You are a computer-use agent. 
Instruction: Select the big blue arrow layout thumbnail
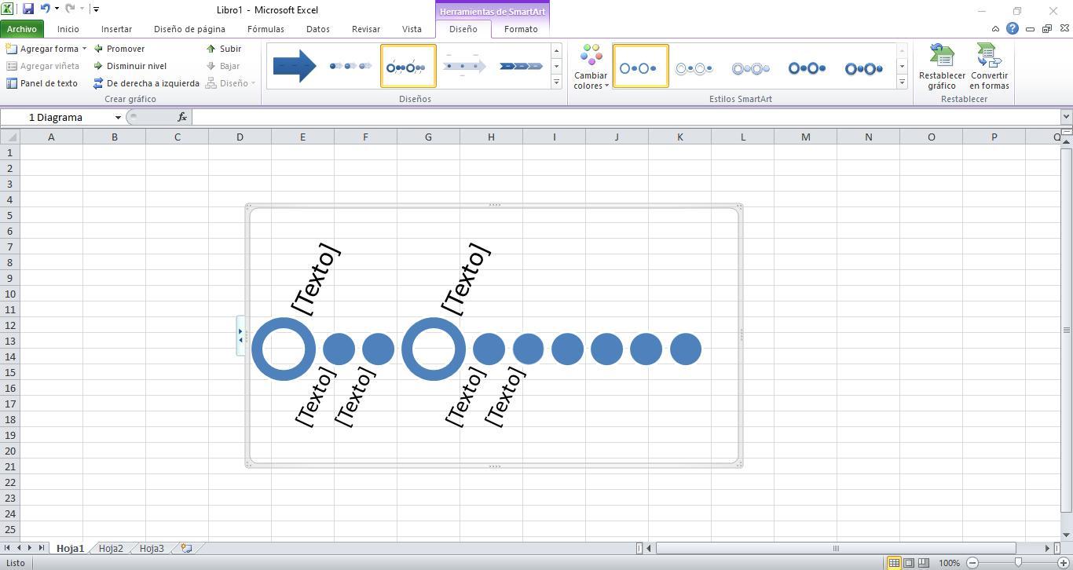click(295, 66)
